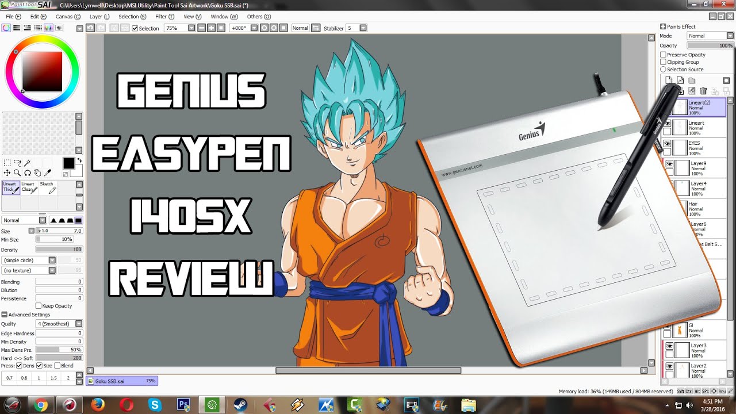
Task: Click the zoom-out minus button
Action: point(201,28)
